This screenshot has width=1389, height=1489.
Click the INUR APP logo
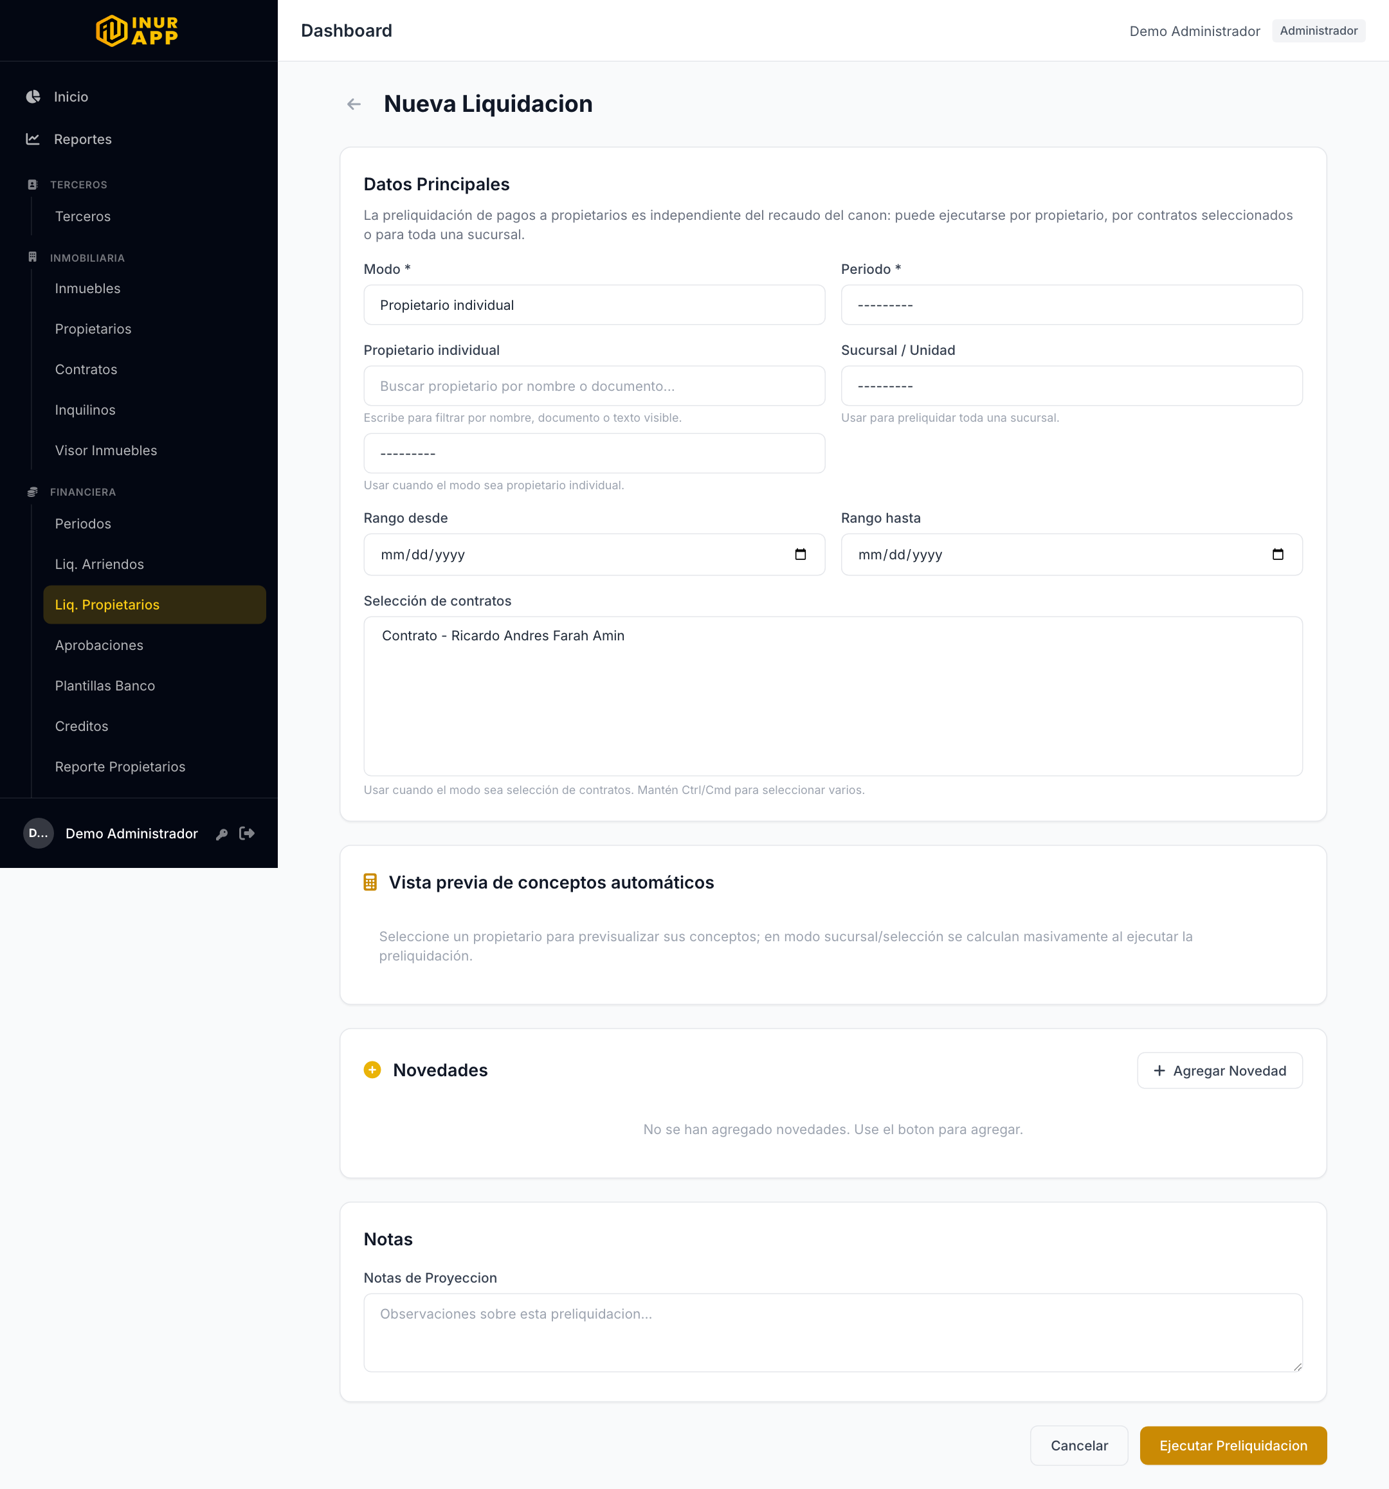(138, 31)
